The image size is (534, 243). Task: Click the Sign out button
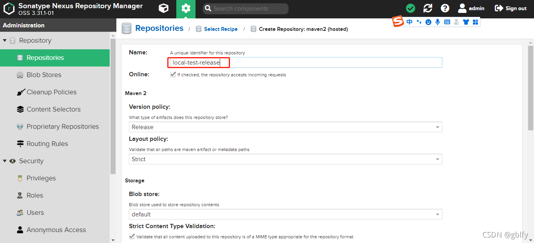511,8
